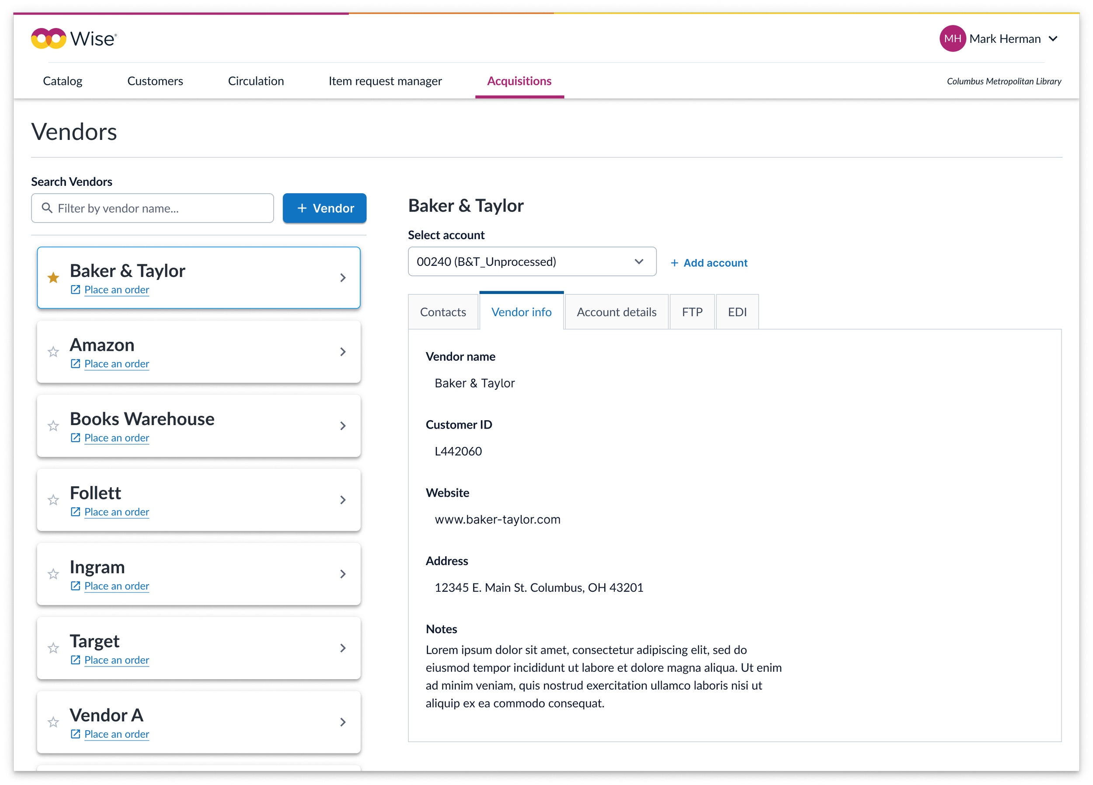The image size is (1093, 785).
Task: Place an order with Vendor A
Action: [x=117, y=734]
